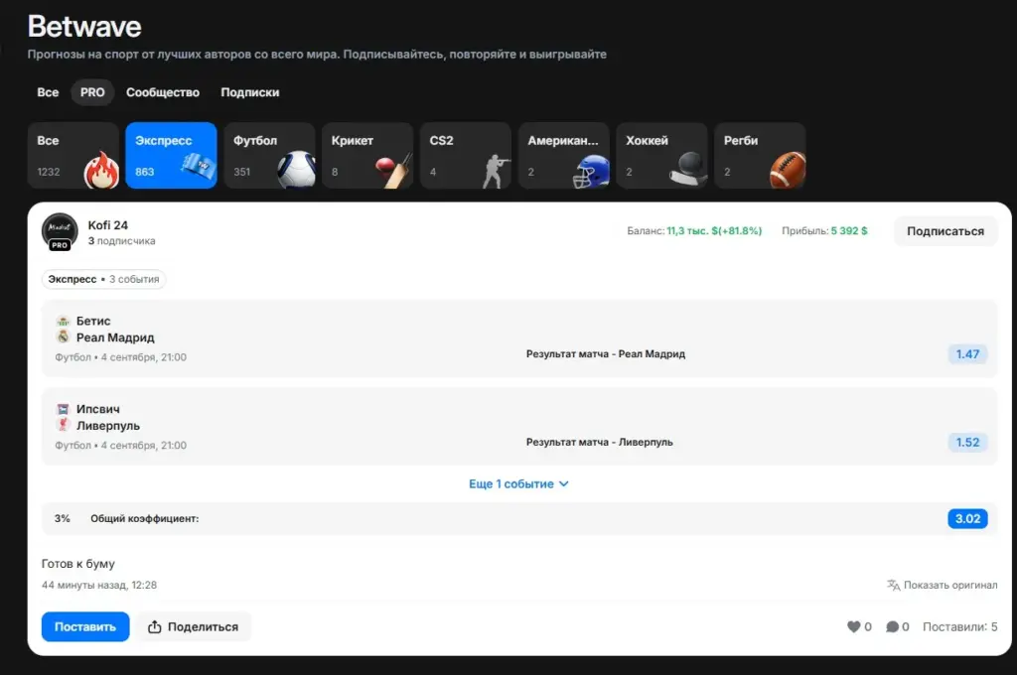
Task: Click Kofi 24 PRO avatar
Action: pyautogui.click(x=60, y=231)
